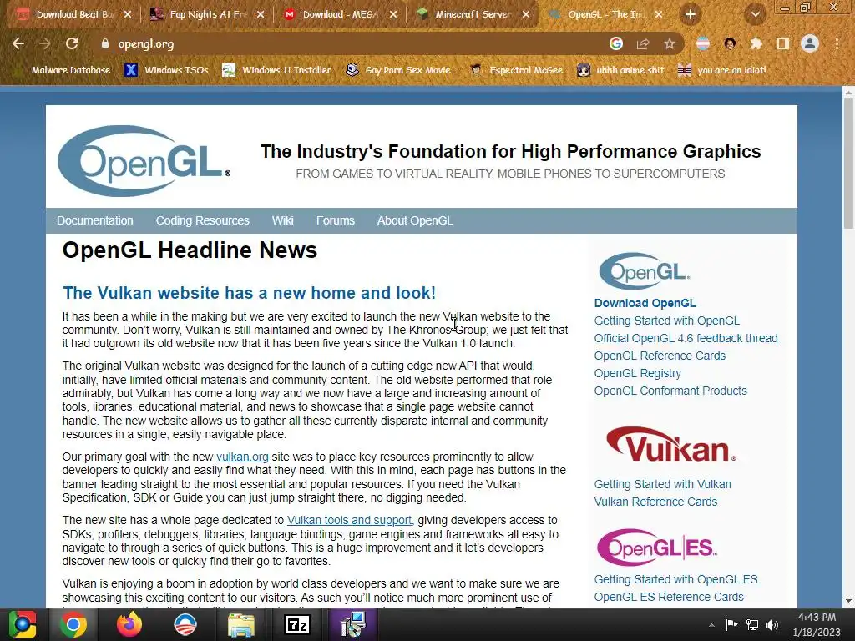855x641 pixels.
Task: Show hidden system tray icons arrow
Action: (711, 625)
